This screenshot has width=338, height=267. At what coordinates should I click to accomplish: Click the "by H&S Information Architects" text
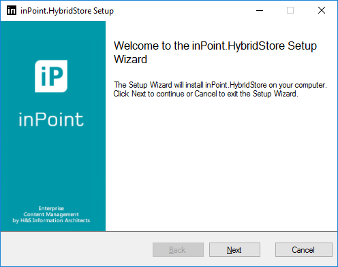[51, 220]
